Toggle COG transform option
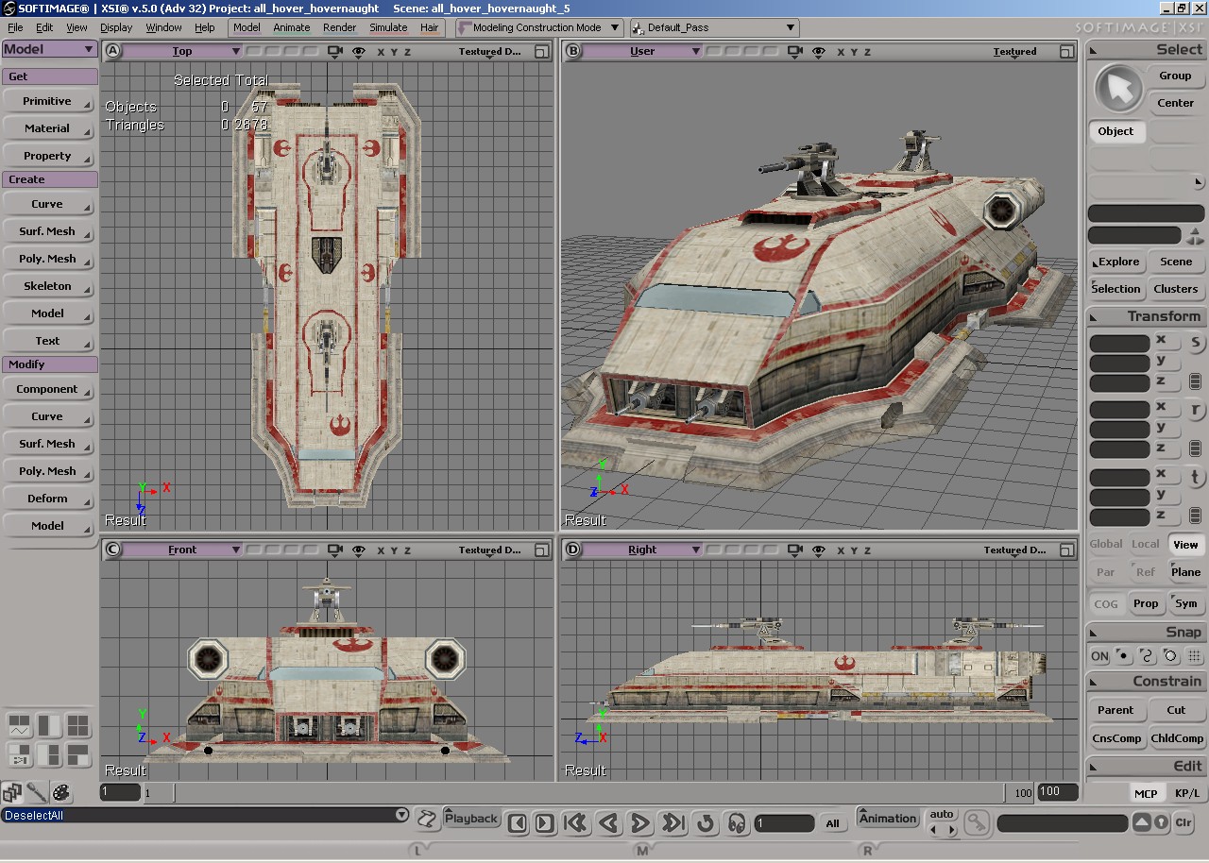The width and height of the screenshot is (1209, 863). pos(1106,603)
